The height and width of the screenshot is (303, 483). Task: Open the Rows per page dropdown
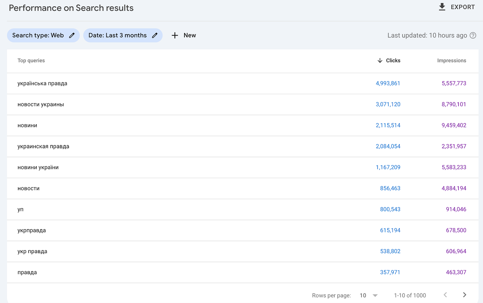tap(369, 295)
